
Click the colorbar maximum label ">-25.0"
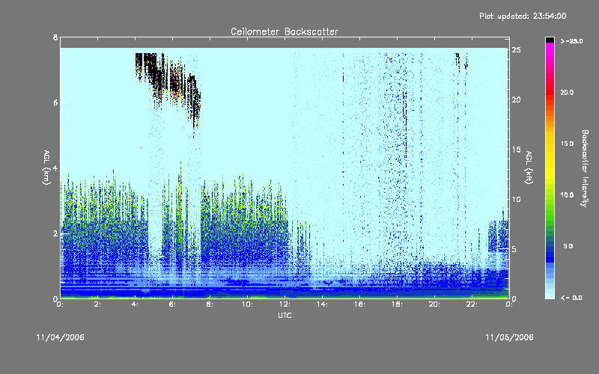tap(571, 41)
